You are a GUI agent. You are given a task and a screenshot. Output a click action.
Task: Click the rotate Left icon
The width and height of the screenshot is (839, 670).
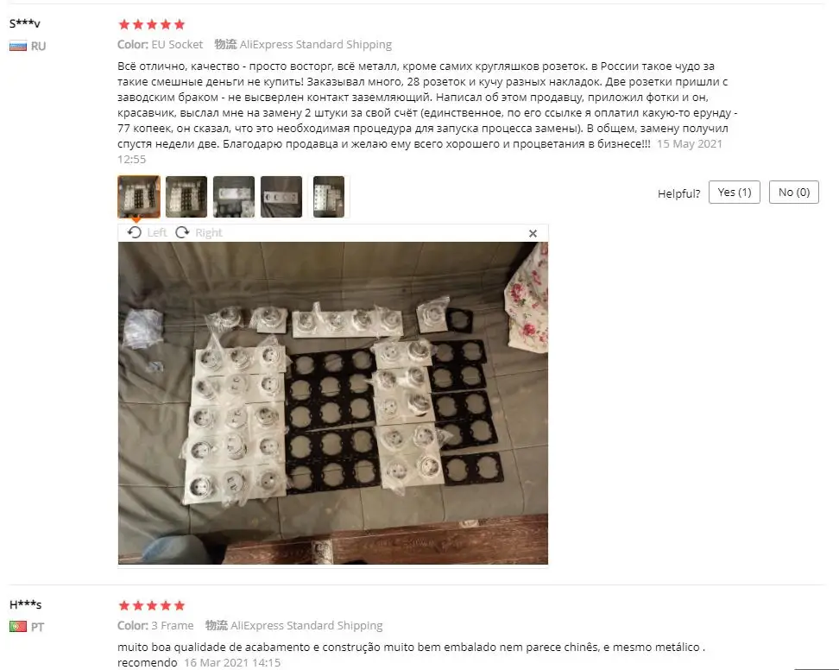(x=135, y=232)
